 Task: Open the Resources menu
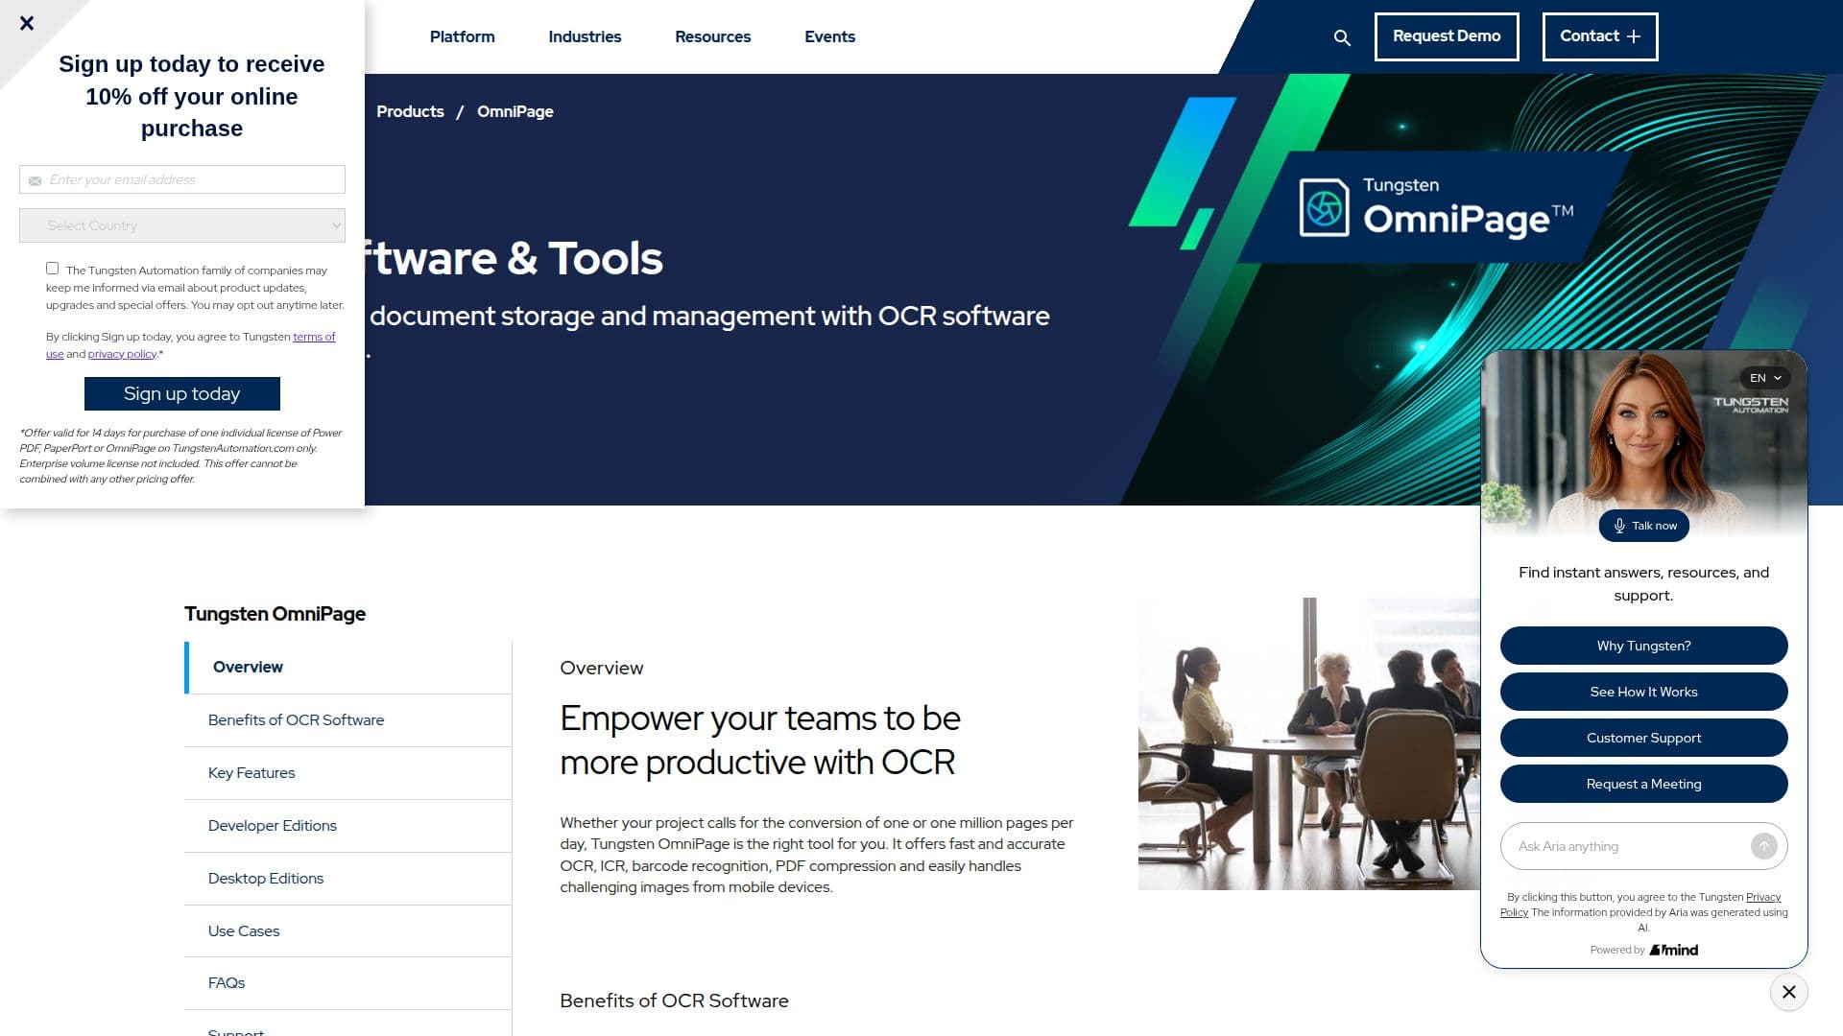[712, 36]
